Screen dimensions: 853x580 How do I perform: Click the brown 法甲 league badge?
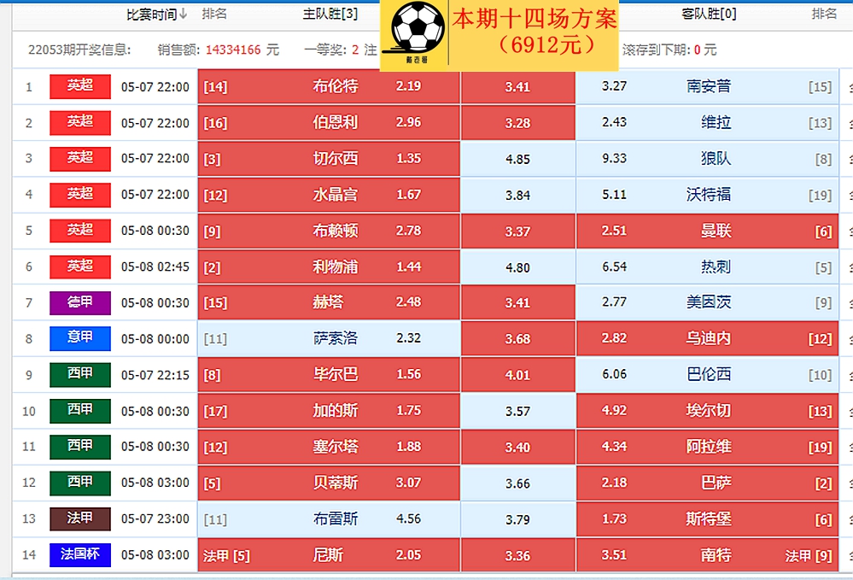(80, 518)
